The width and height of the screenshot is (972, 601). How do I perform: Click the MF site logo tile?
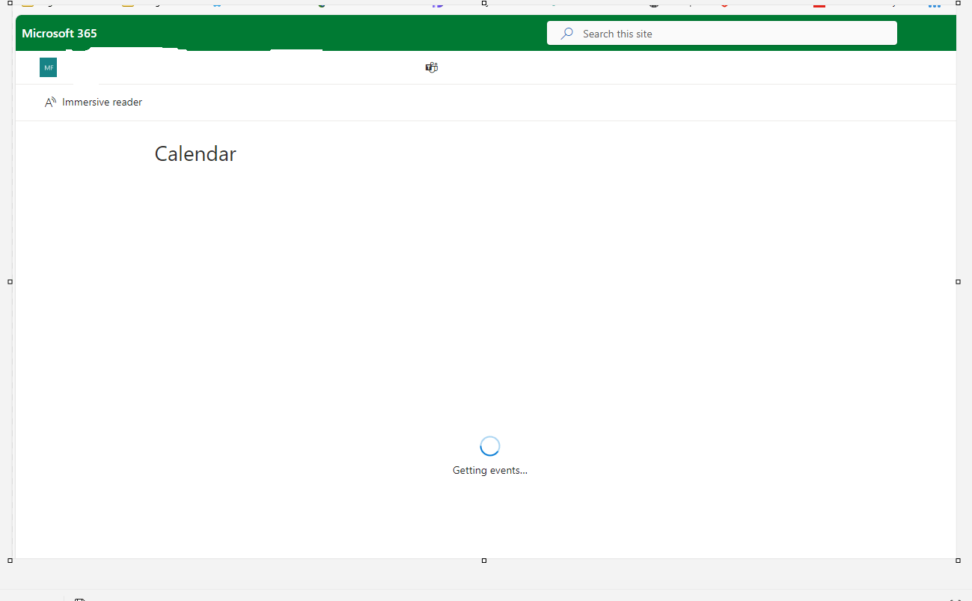[x=48, y=67]
